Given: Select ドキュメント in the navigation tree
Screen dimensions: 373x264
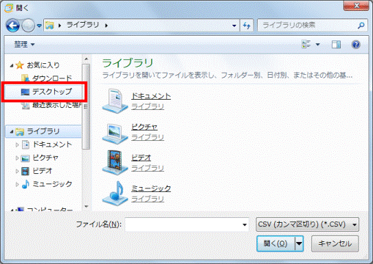Looking at the screenshot, I should click(x=52, y=144).
